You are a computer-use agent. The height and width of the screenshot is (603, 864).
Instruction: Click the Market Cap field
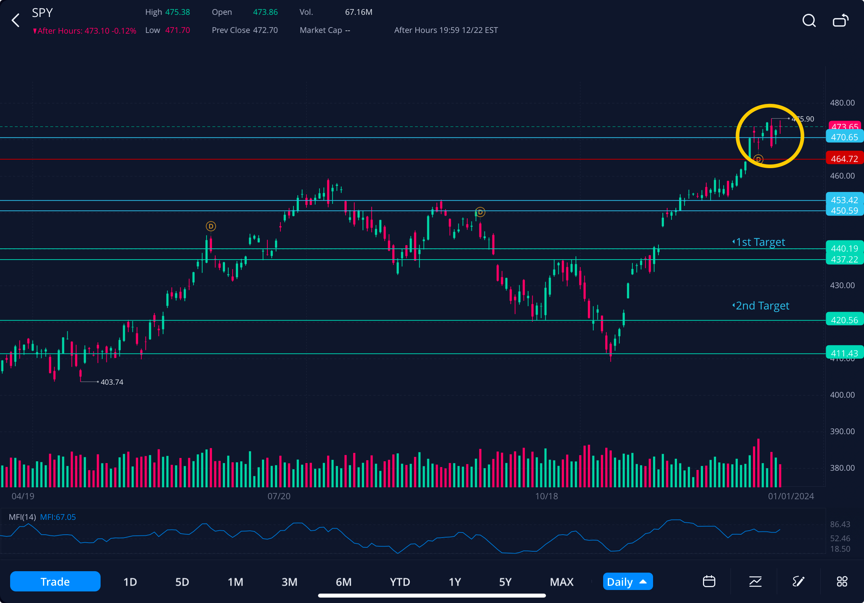[x=325, y=30]
